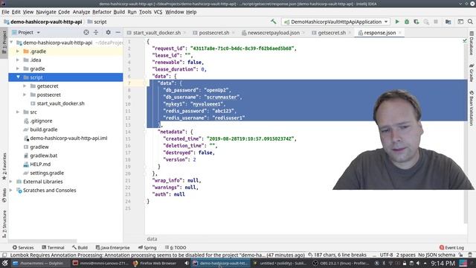Open the Services tool window
The width and height of the screenshot is (476, 268).
[x=23, y=248]
